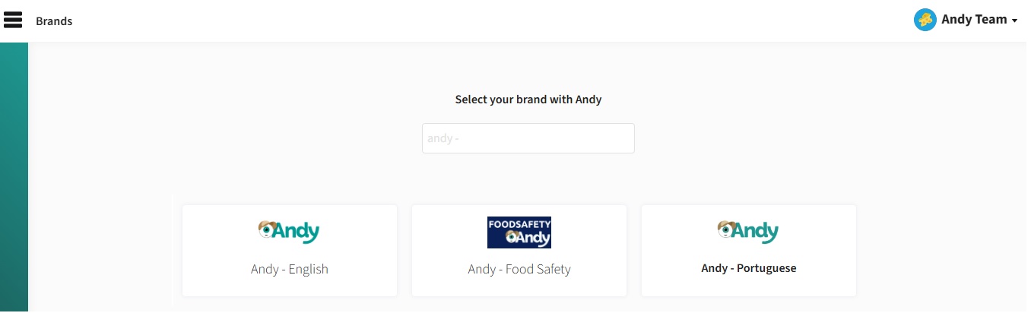
Task: Click the teal sidebar strip
Action: coord(14,177)
